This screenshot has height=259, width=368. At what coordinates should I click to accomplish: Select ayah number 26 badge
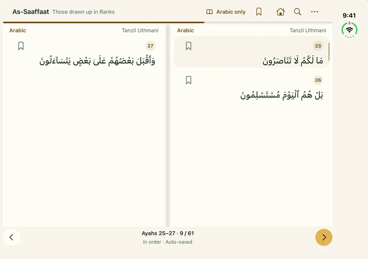pyautogui.click(x=318, y=80)
